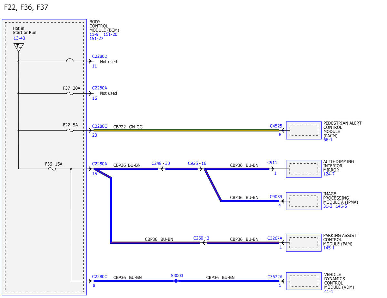This screenshot has width=387, height=298.
Task: Select the F36 15A fuse symbol
Action: [x=52, y=169]
